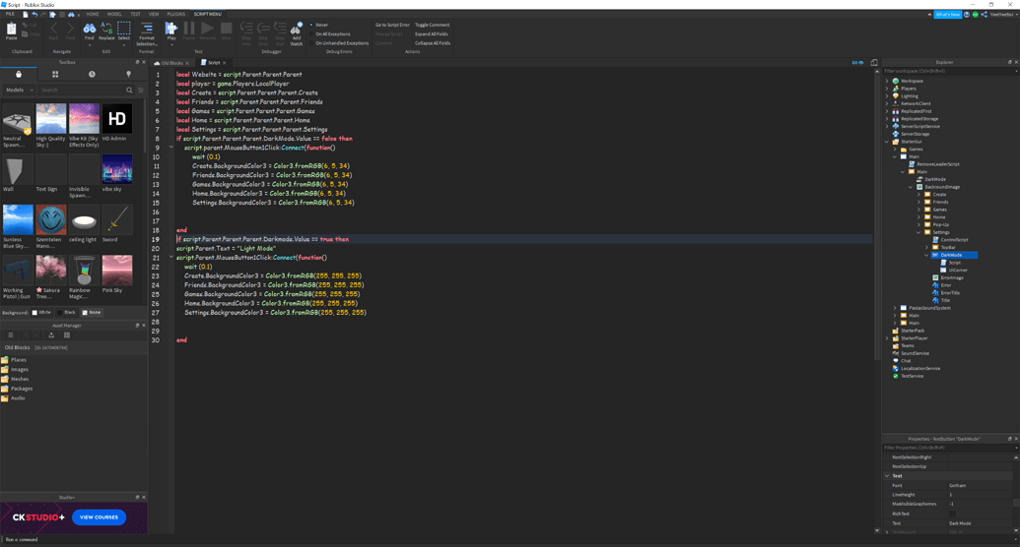The image size is (1020, 547).
Task: Open the HOME ribbon tab
Action: click(x=93, y=14)
